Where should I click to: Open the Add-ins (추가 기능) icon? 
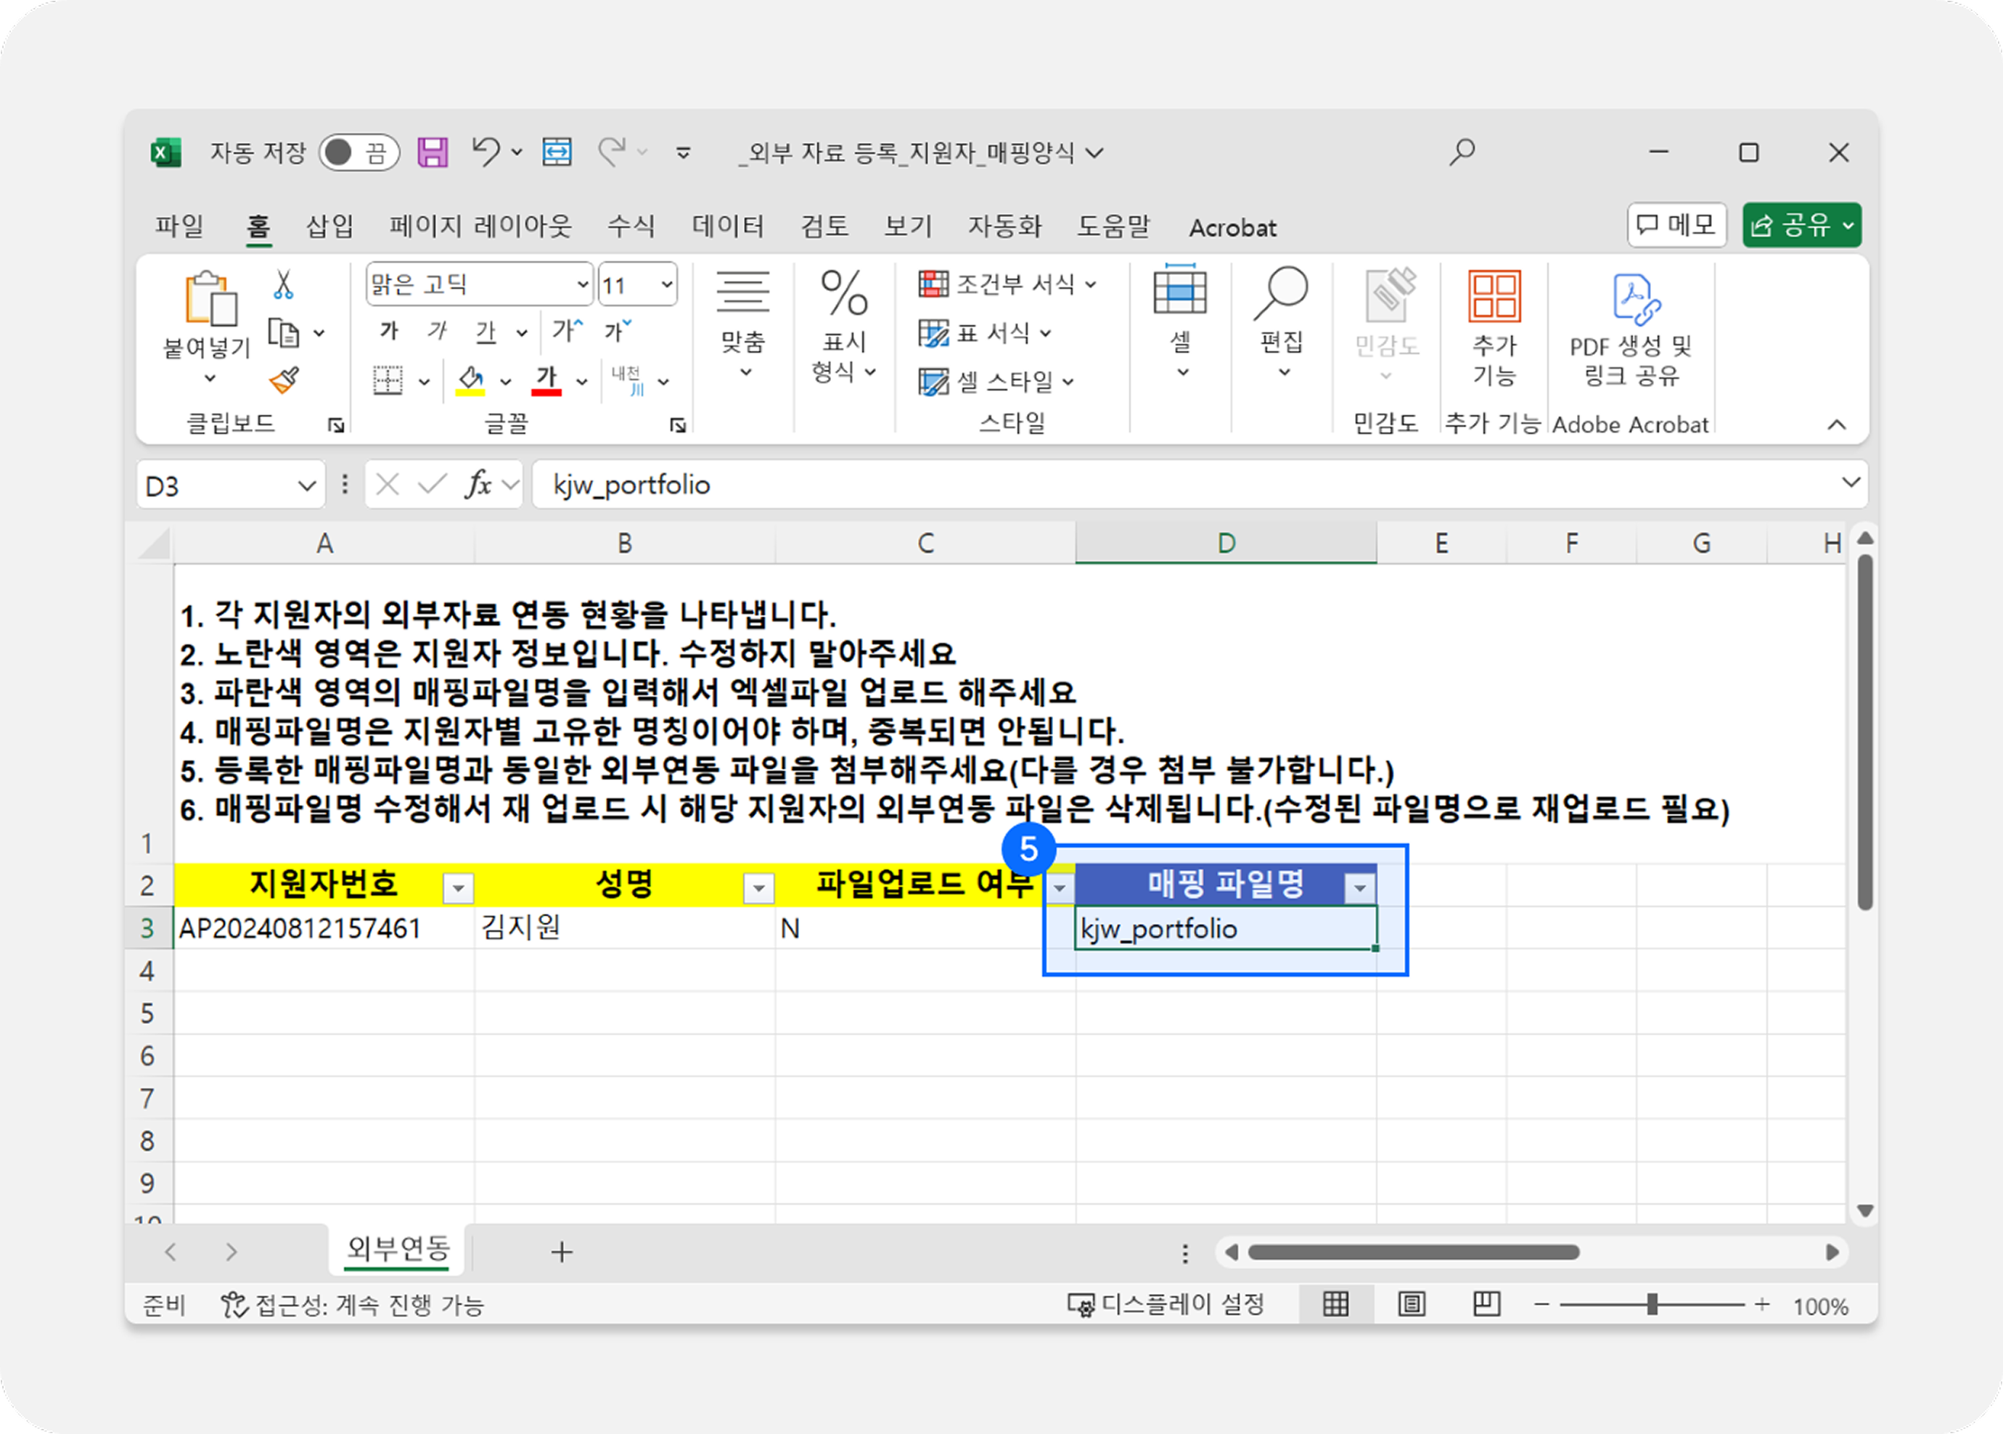click(1494, 298)
